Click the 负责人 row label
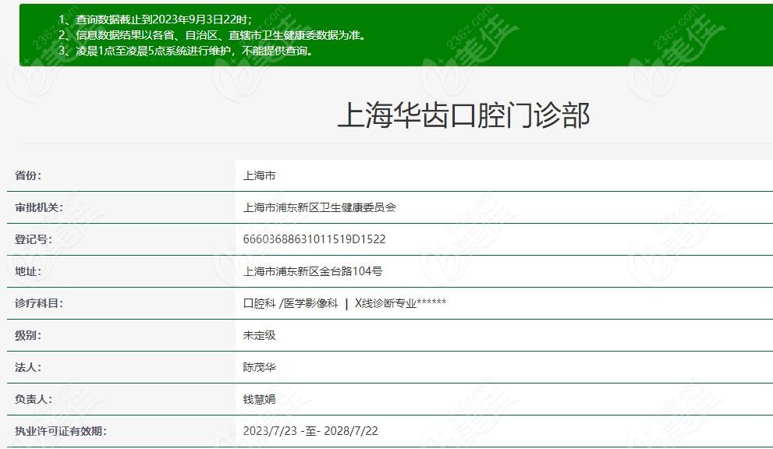773x449 pixels. [34, 399]
